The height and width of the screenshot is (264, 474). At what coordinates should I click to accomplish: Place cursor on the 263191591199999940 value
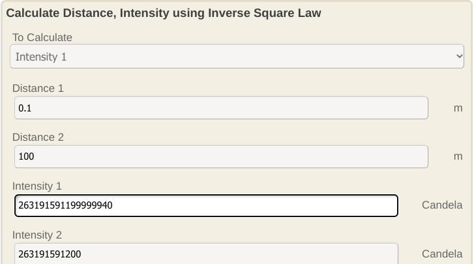[x=65, y=206]
